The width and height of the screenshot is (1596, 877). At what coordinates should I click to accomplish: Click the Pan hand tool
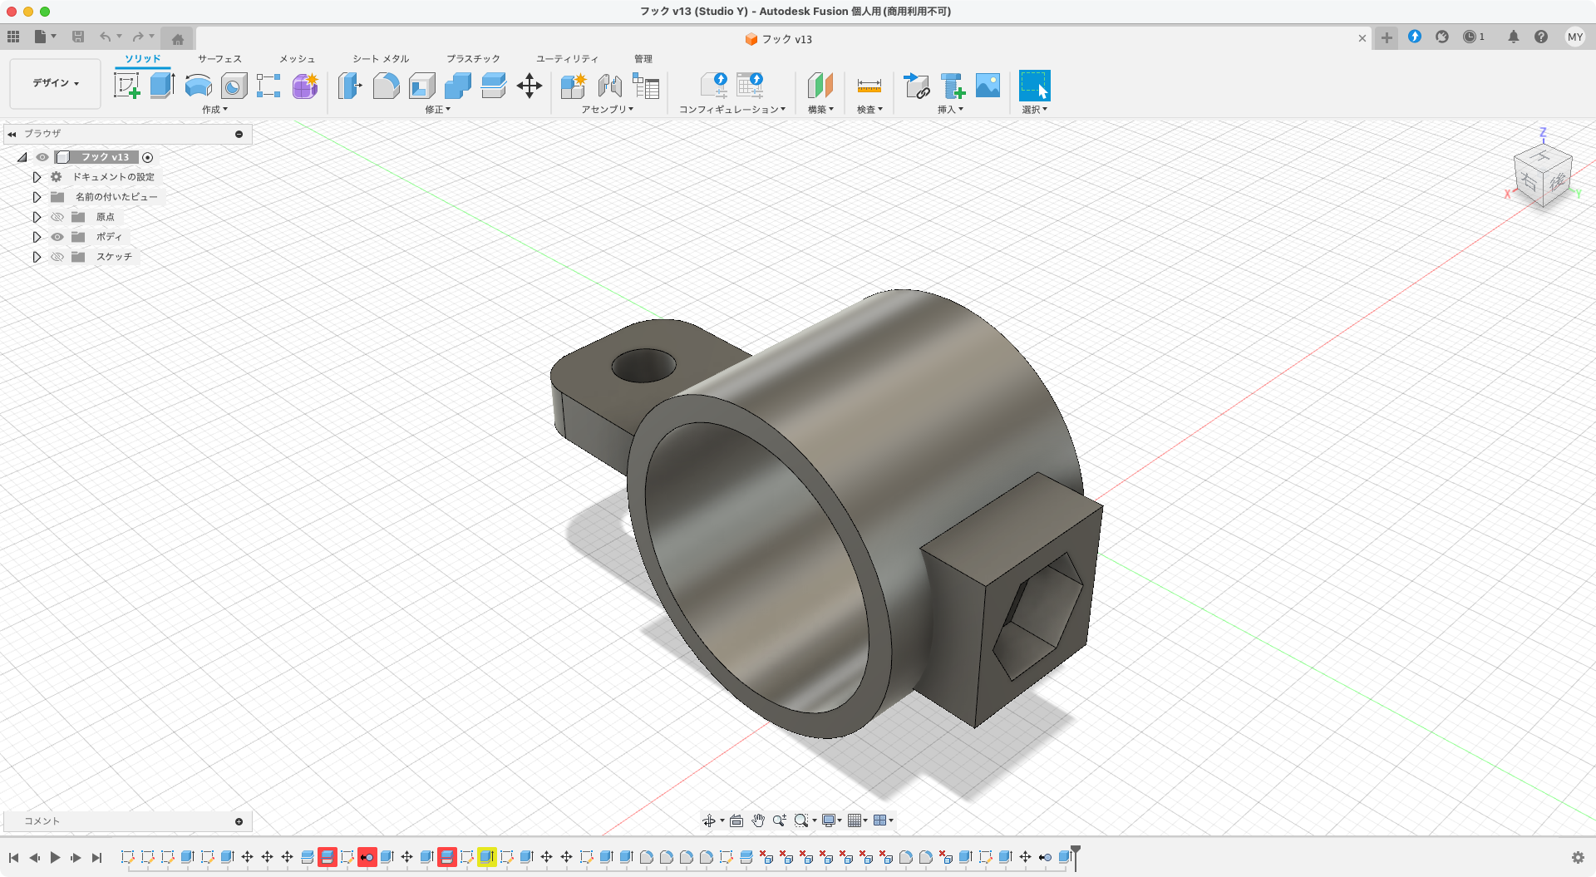click(x=758, y=820)
